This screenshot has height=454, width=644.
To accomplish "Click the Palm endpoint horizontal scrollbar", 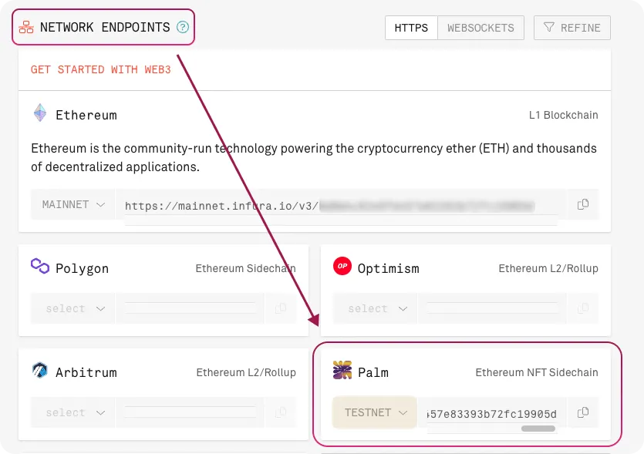I will click(538, 429).
